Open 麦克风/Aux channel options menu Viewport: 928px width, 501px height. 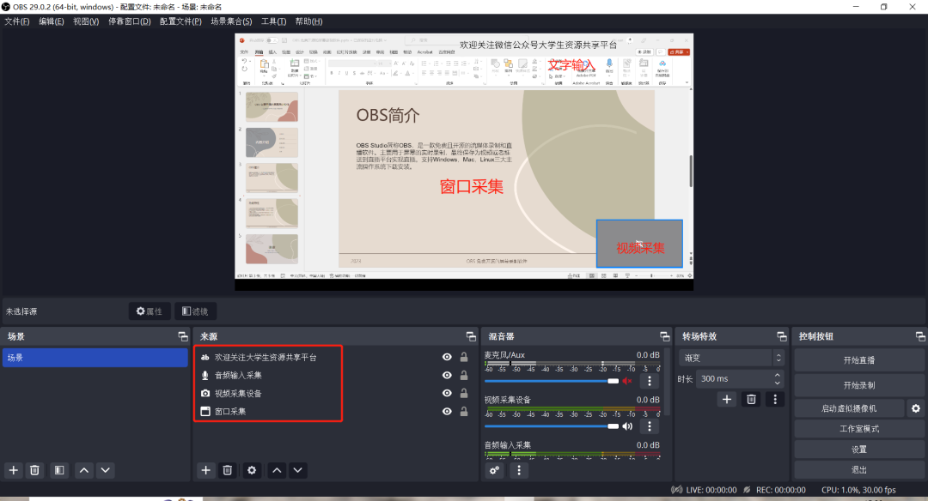650,381
